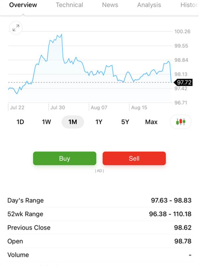
Task: Select the 1D time range
Action: (x=20, y=122)
